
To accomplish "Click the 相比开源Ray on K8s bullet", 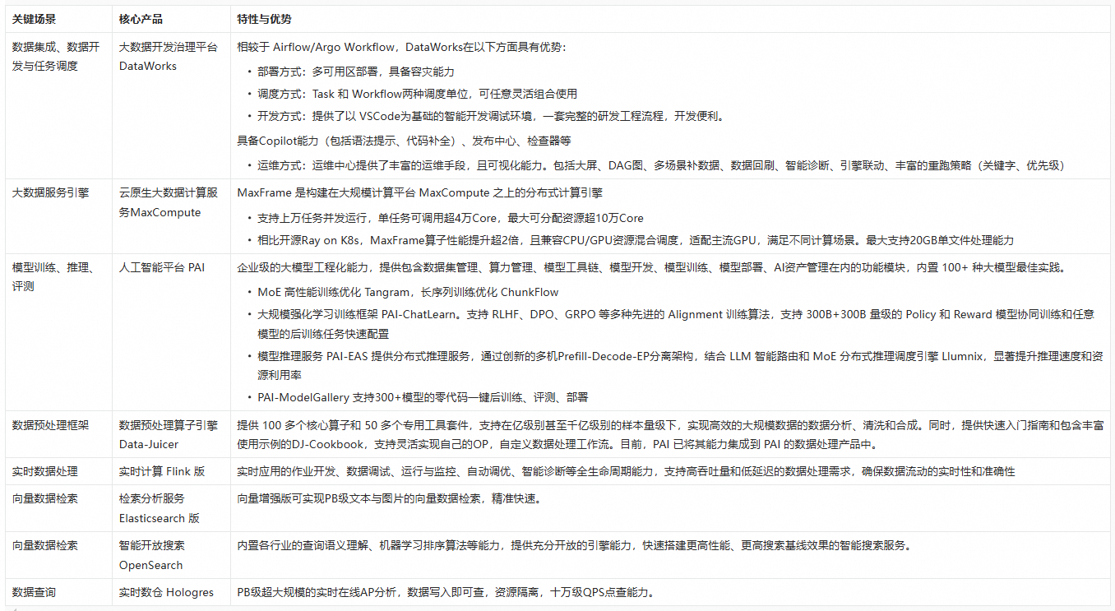I will pyautogui.click(x=636, y=240).
